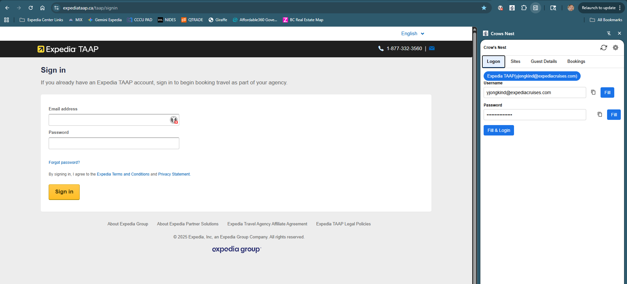
Task: Expand the English language dropdown
Action: 412,34
